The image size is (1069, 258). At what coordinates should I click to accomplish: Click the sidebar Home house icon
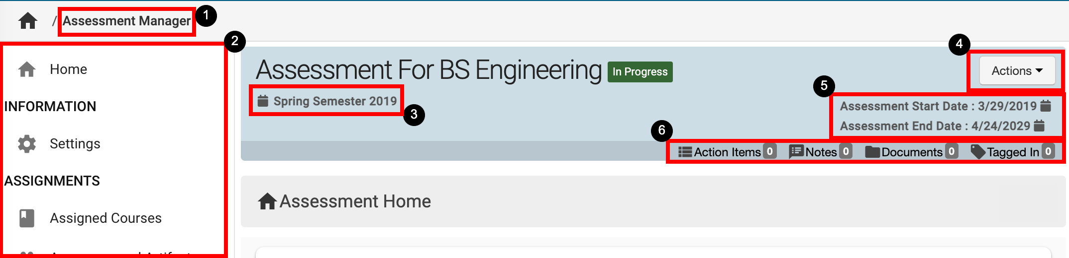27,69
